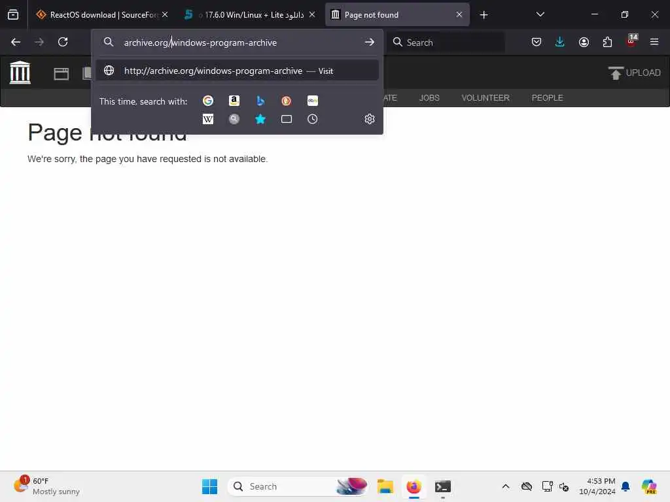Search this time with Wikipedia

tap(208, 119)
